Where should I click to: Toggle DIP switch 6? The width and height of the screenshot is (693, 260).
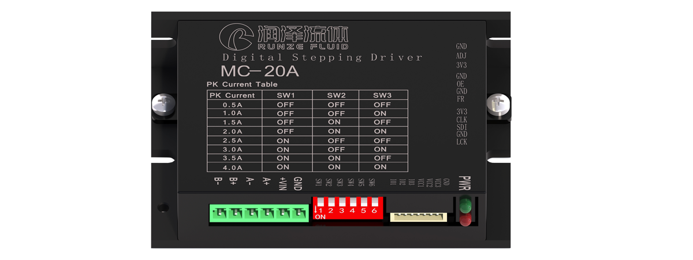pos(374,202)
